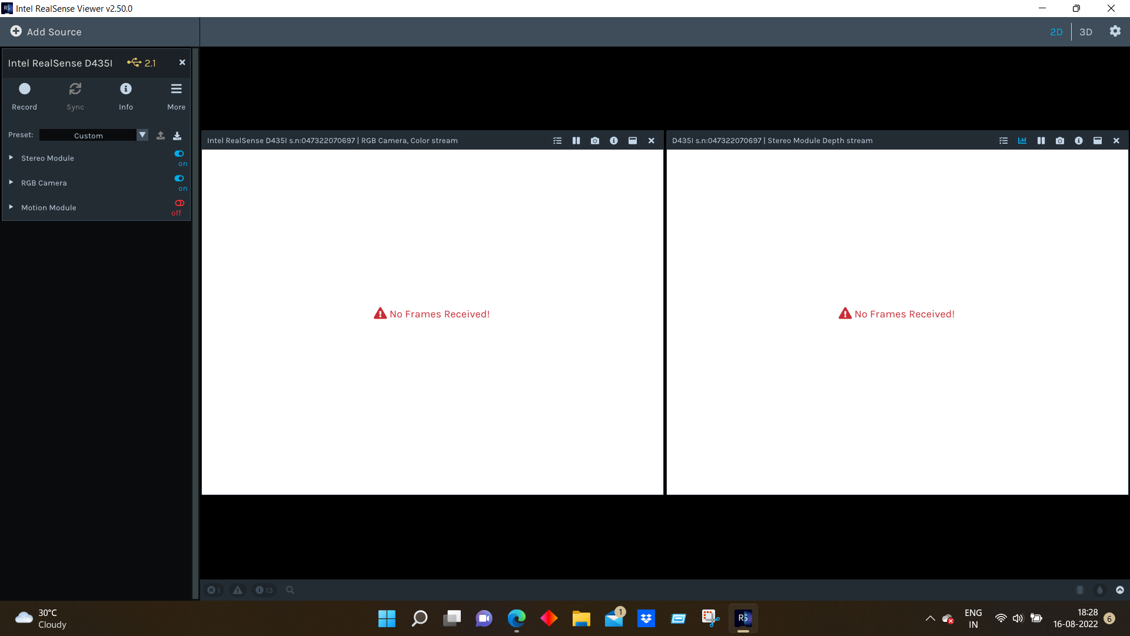Switch to the 3D view tab
The width and height of the screenshot is (1130, 636).
(1086, 32)
